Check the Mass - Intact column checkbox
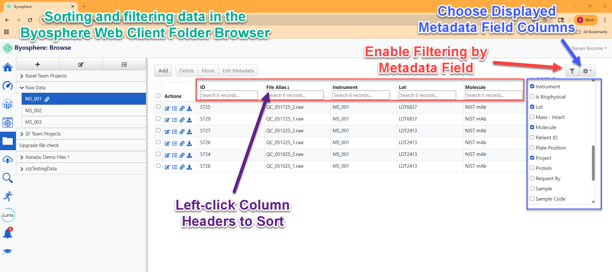This screenshot has width=612, height=272. tap(532, 117)
